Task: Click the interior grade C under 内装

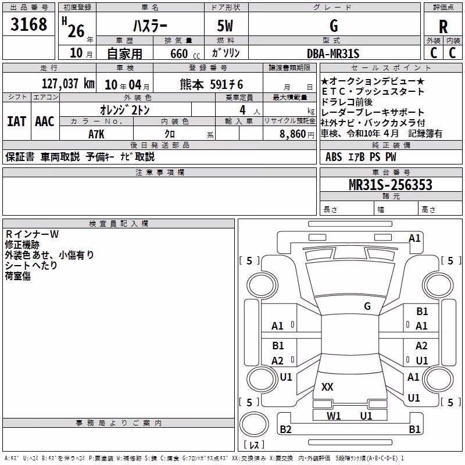Action: click(x=452, y=53)
